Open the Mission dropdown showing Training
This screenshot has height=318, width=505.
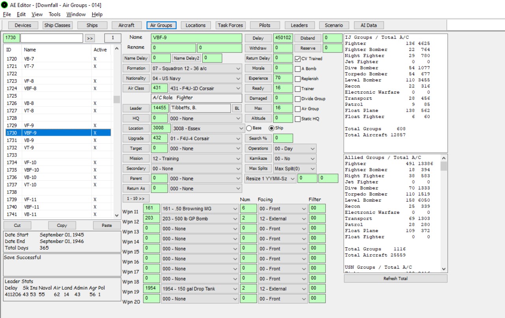pyautogui.click(x=196, y=159)
